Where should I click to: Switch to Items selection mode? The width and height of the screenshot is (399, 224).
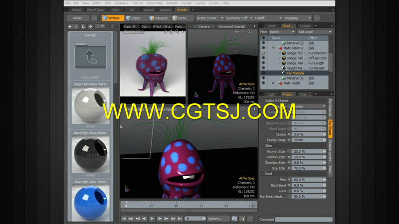click(x=180, y=18)
